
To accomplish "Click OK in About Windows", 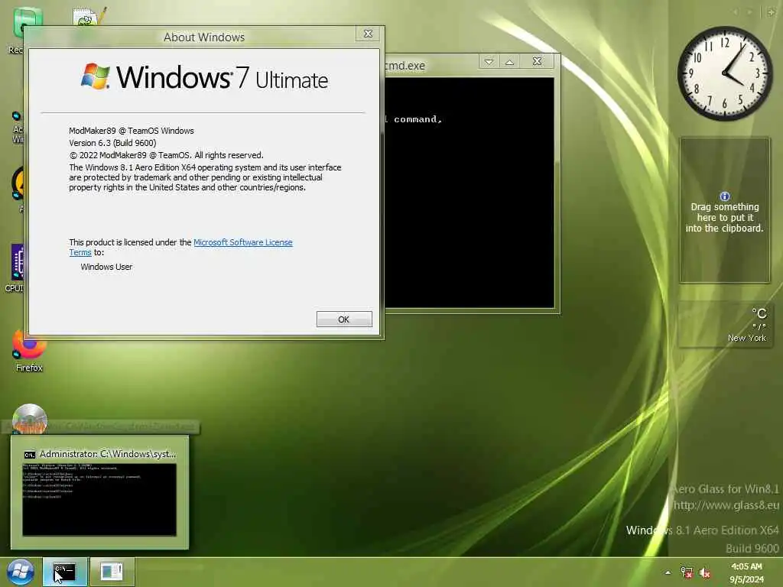I will 344,319.
